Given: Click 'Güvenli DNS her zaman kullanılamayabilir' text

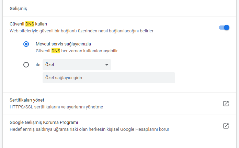Looking at the screenshot, I should coord(77,51).
